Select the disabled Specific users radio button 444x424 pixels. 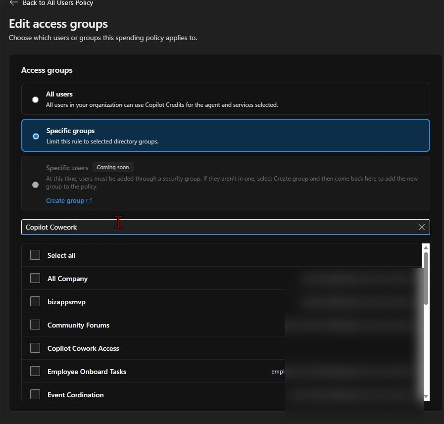click(x=36, y=185)
